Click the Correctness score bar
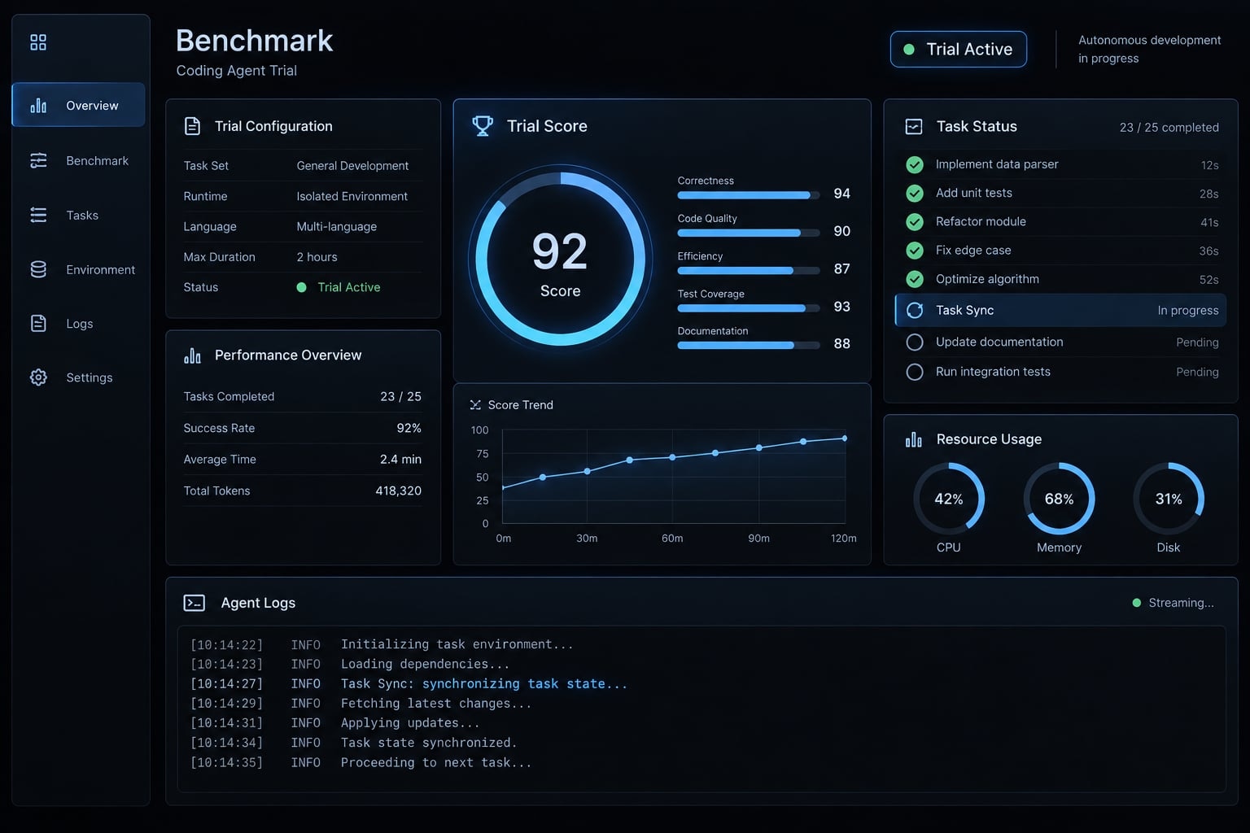The width and height of the screenshot is (1250, 833). pyautogui.click(x=748, y=195)
